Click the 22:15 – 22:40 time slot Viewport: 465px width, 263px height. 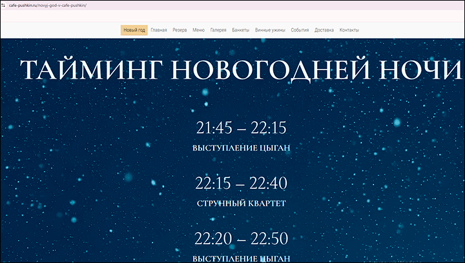point(241,184)
